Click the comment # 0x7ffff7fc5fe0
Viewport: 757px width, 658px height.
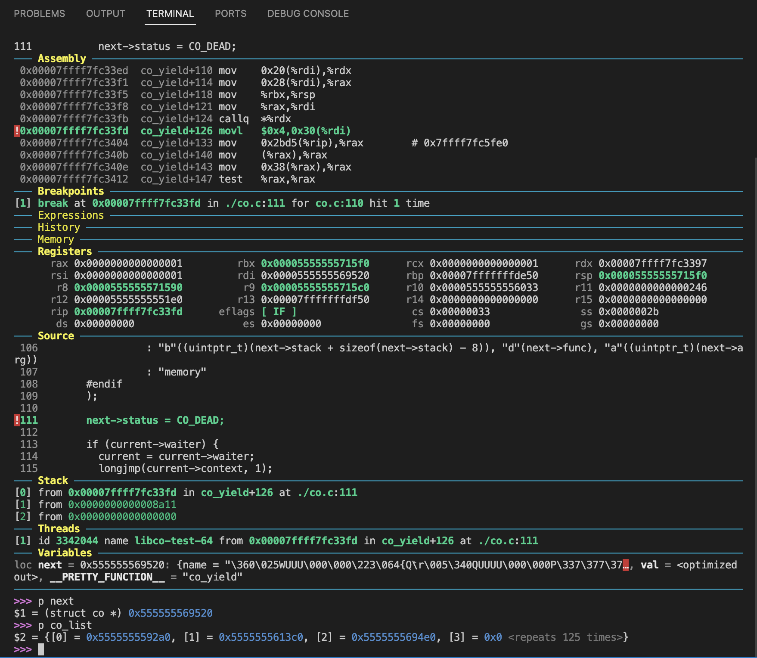460,143
